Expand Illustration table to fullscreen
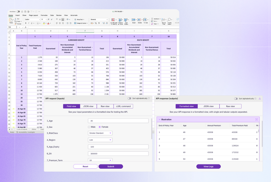271x182 pixels. tap(257, 120)
